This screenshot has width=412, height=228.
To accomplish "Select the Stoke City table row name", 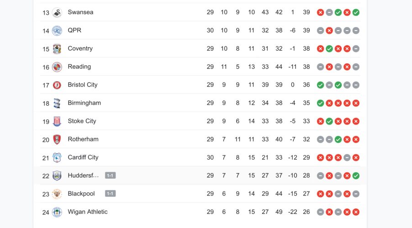I will click(82, 121).
